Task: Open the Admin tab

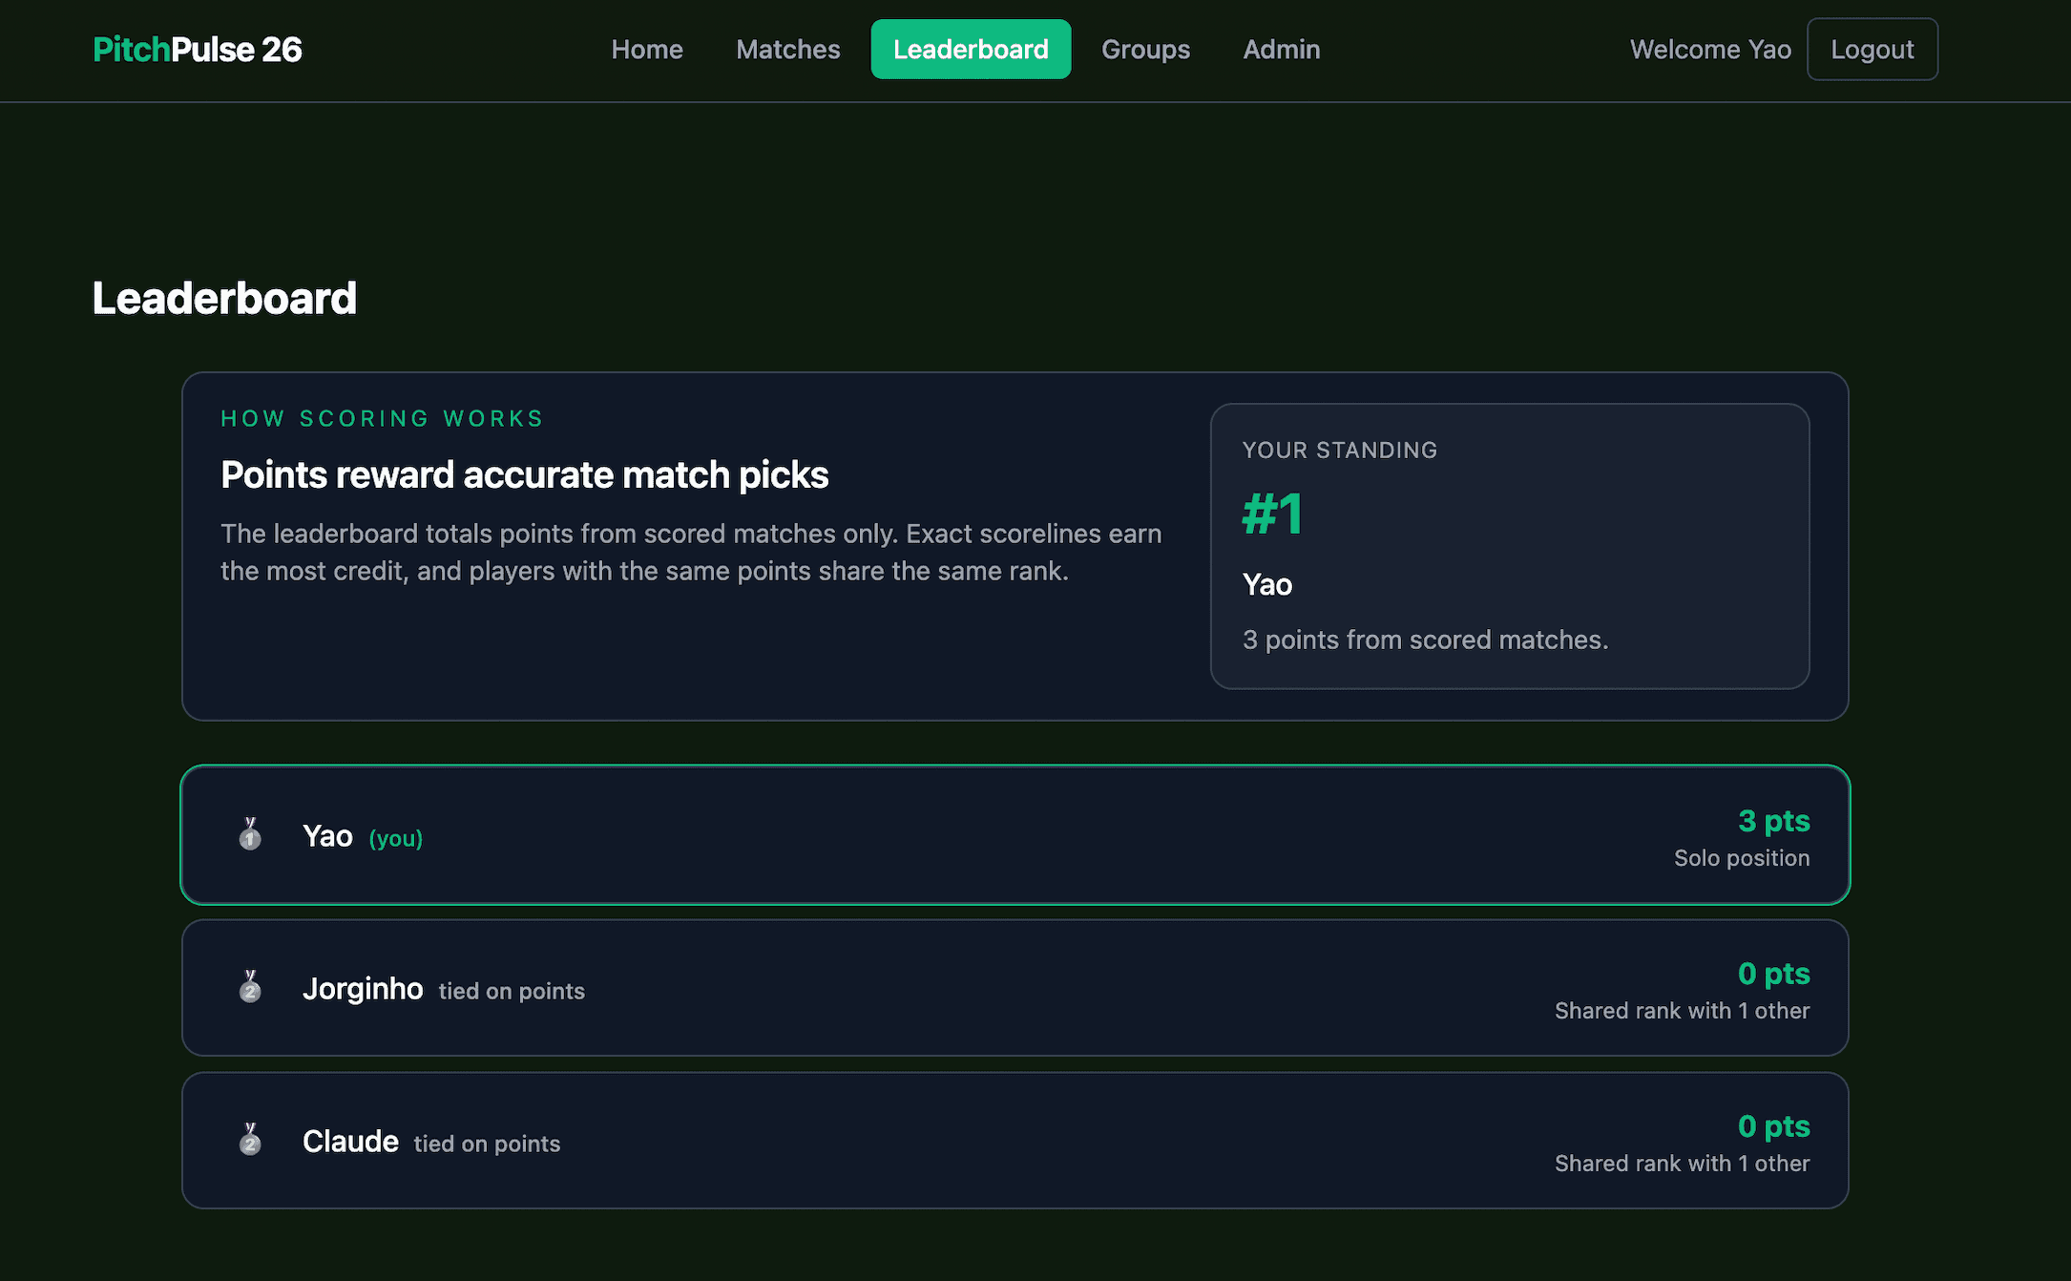Action: (1281, 50)
